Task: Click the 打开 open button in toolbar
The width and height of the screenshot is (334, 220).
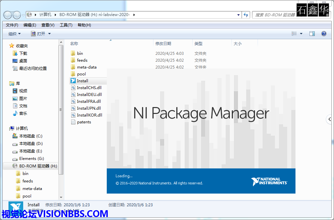Action: coord(38,34)
